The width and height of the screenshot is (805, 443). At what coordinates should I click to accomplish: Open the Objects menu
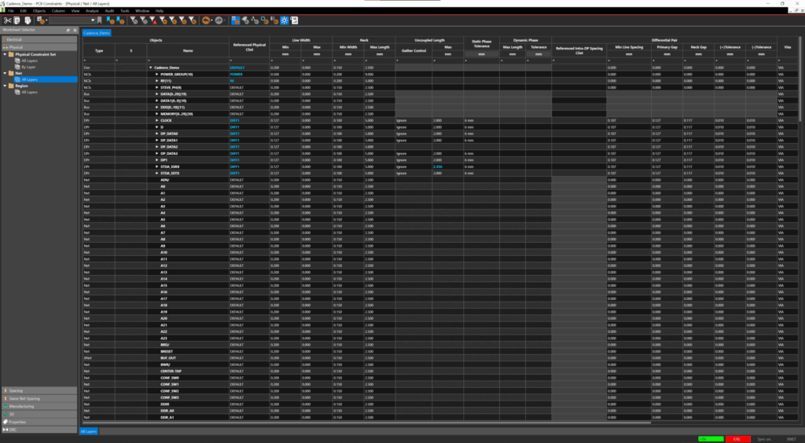tap(39, 11)
